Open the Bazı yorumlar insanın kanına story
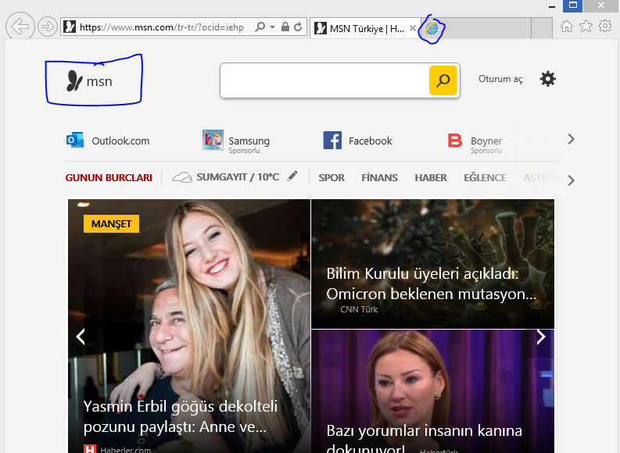 point(425,437)
